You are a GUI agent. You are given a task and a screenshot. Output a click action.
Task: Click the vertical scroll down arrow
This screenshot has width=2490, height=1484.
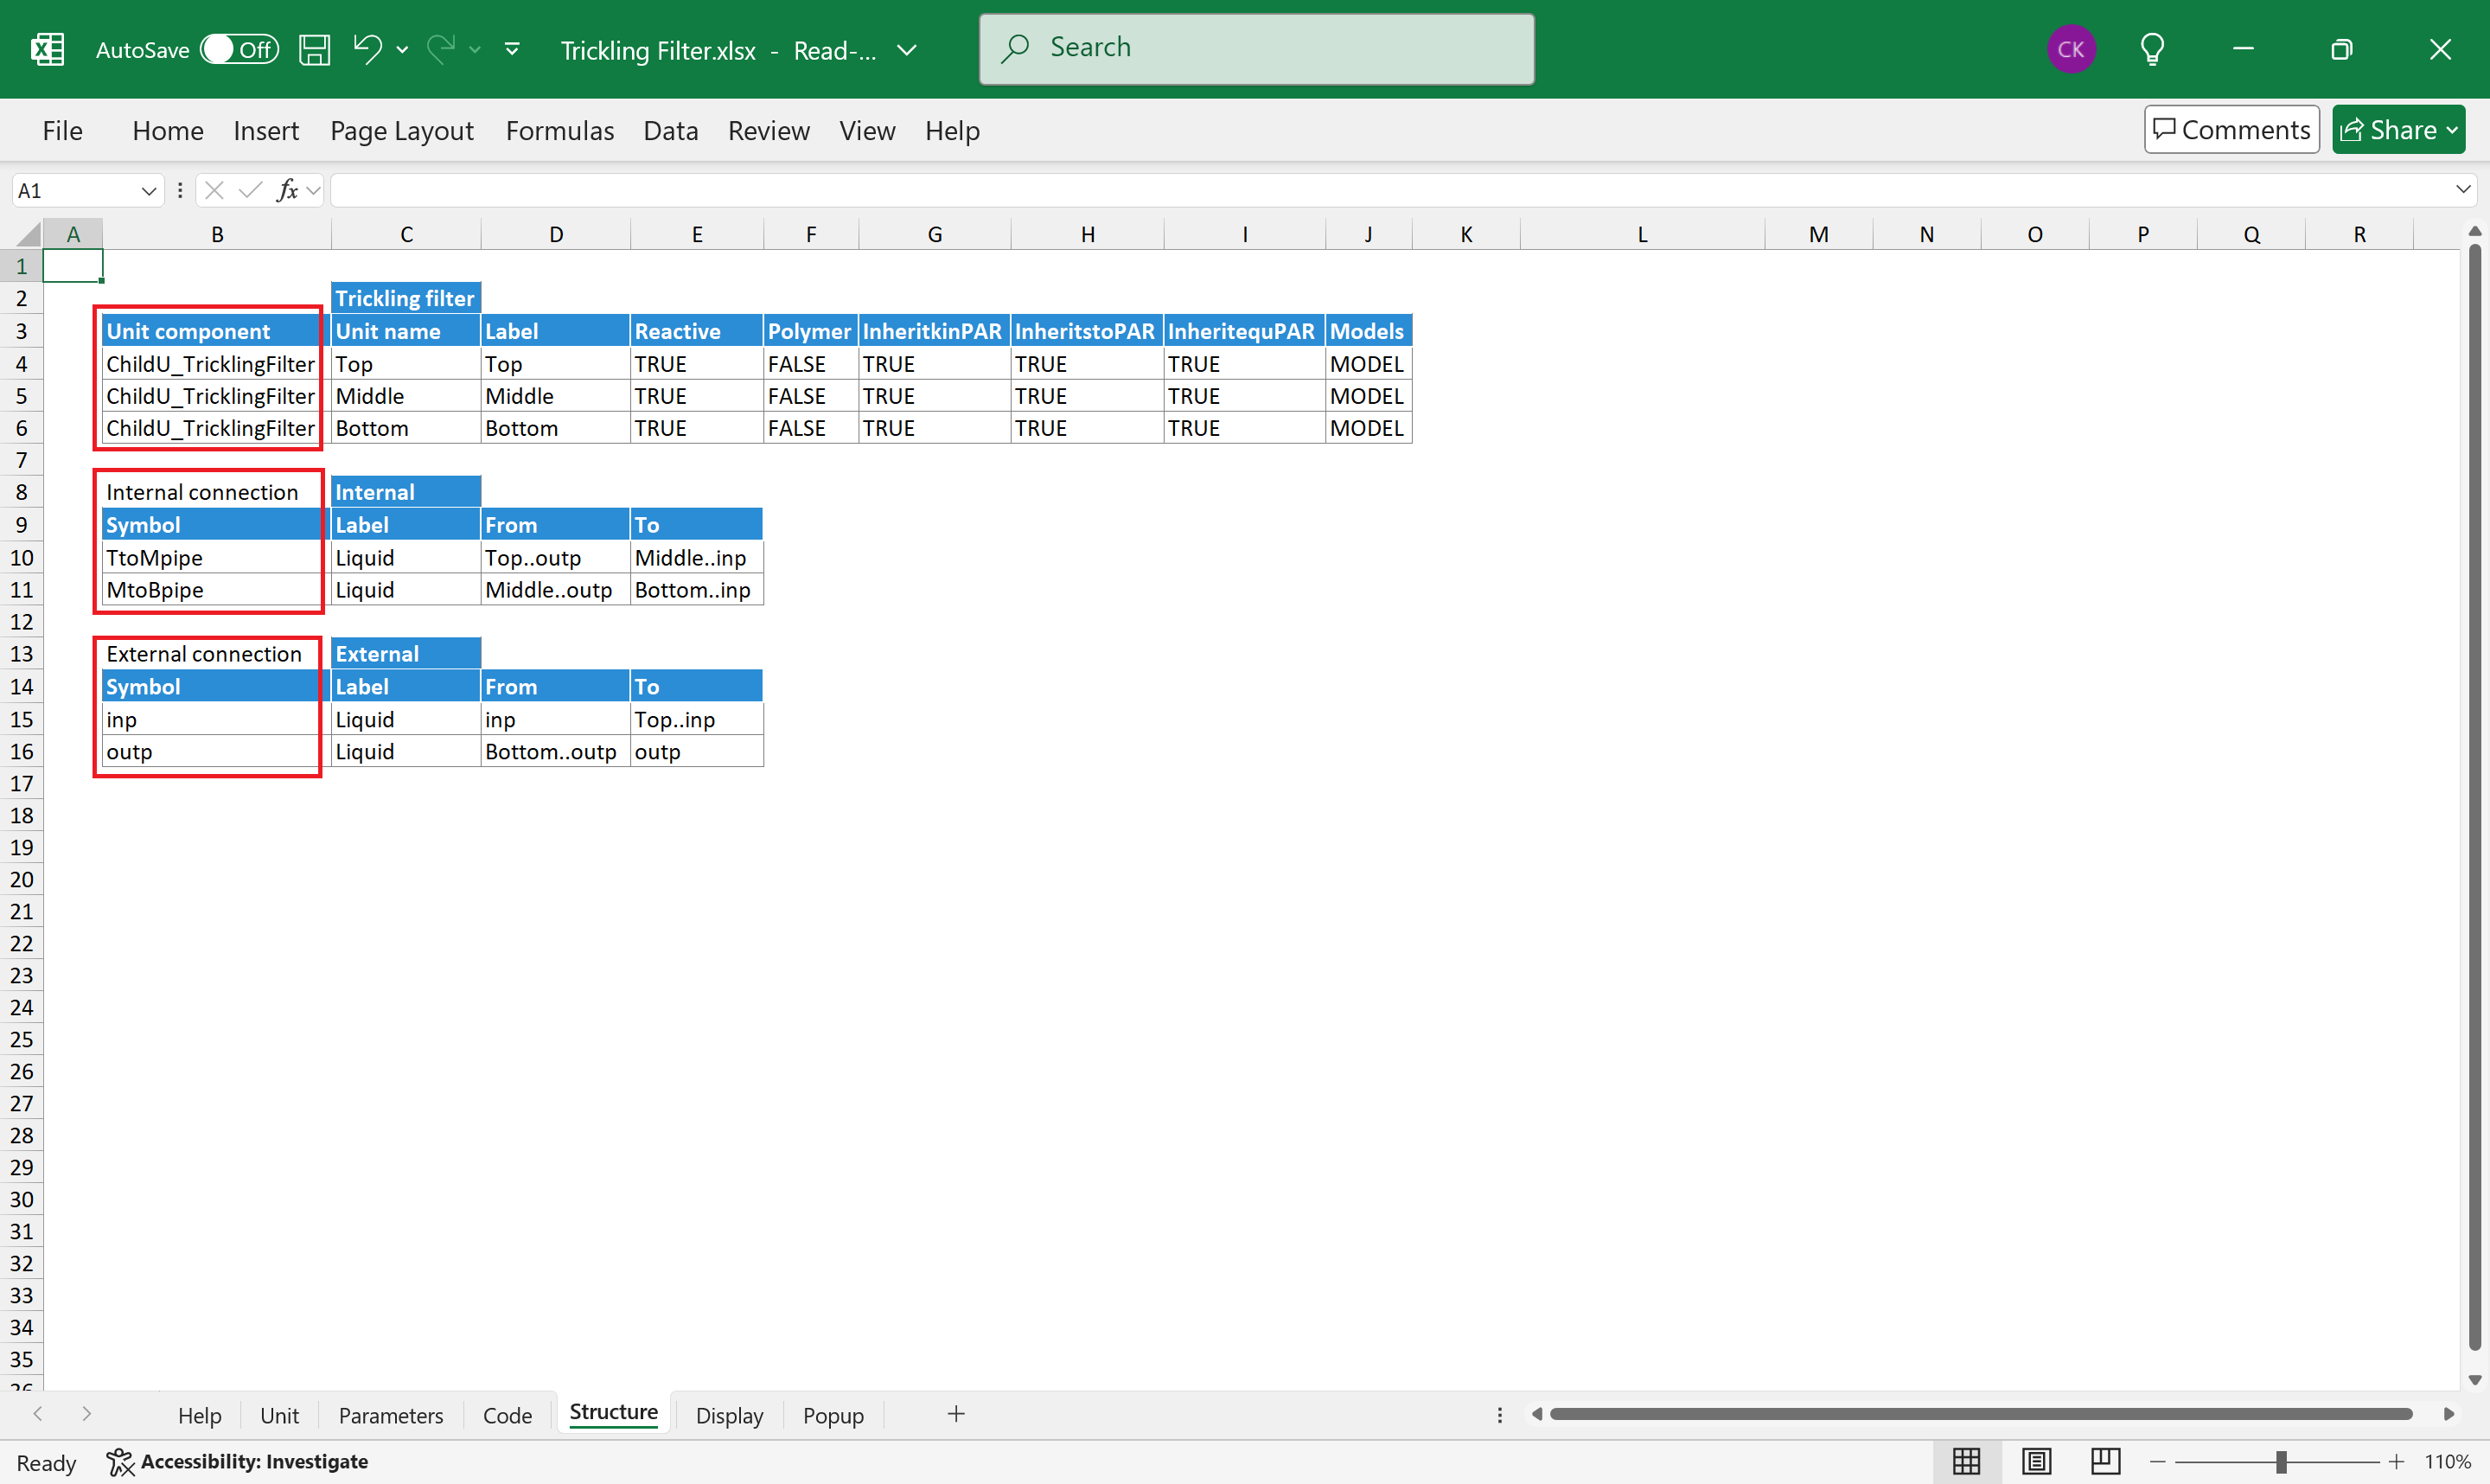[x=2474, y=1380]
